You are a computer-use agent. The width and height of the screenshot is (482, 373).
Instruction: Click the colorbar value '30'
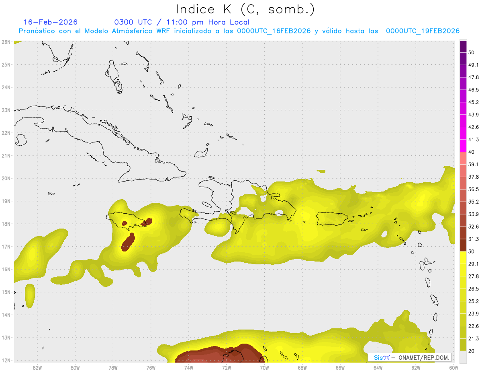[x=471, y=251]
